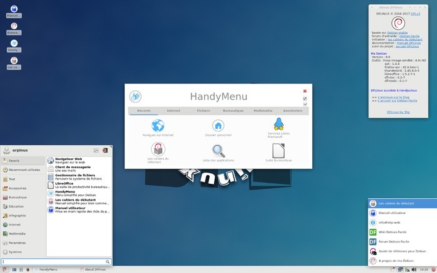Click the logout icon in the Whisker menu
The width and height of the screenshot is (437, 273).
(106, 150)
